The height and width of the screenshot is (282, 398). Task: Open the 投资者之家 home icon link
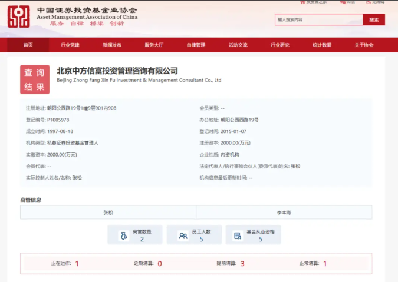[301, 2]
